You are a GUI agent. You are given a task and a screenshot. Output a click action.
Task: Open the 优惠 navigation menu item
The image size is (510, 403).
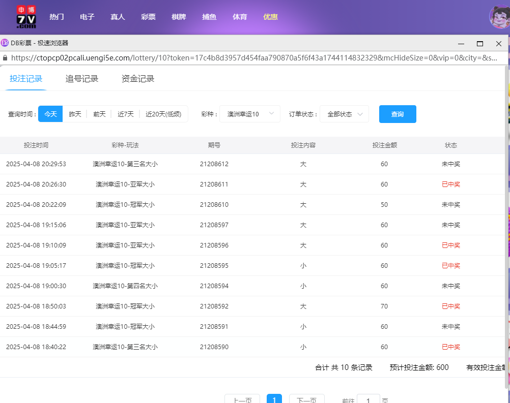coord(270,17)
